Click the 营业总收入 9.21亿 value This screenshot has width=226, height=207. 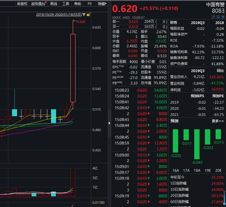click(199, 77)
